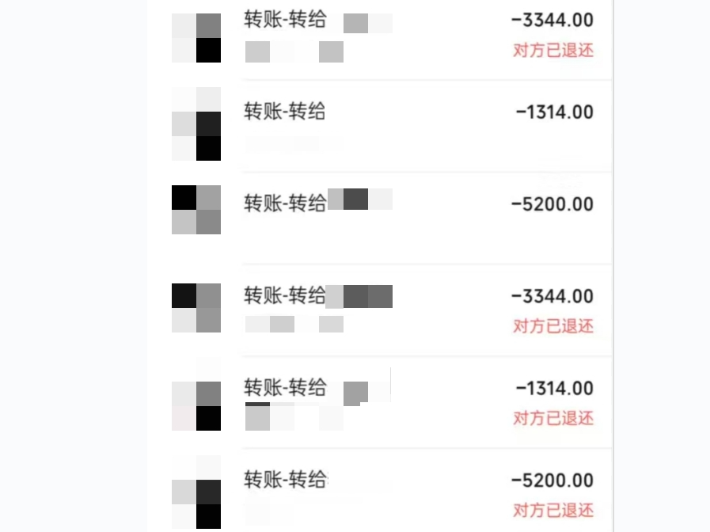Screen dimensions: 710x532
Task: Tap 对方已退还 under the lower -3344.00
Action: (553, 326)
